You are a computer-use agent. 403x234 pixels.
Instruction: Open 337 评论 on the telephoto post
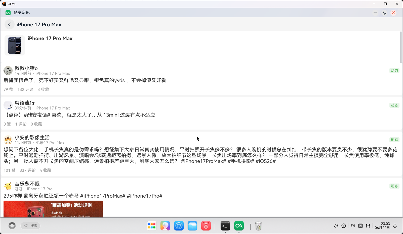27,170
